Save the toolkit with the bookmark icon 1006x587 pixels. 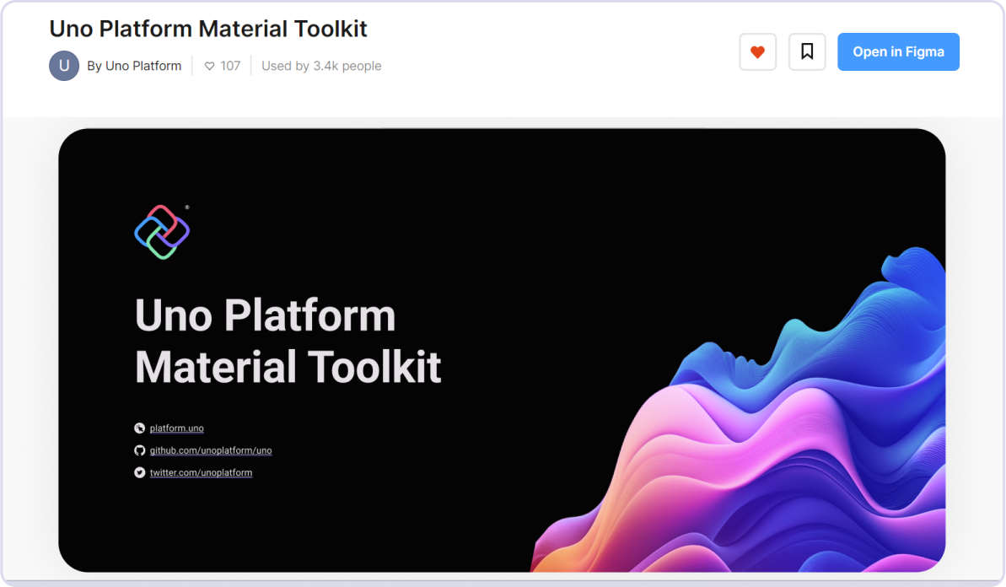807,51
